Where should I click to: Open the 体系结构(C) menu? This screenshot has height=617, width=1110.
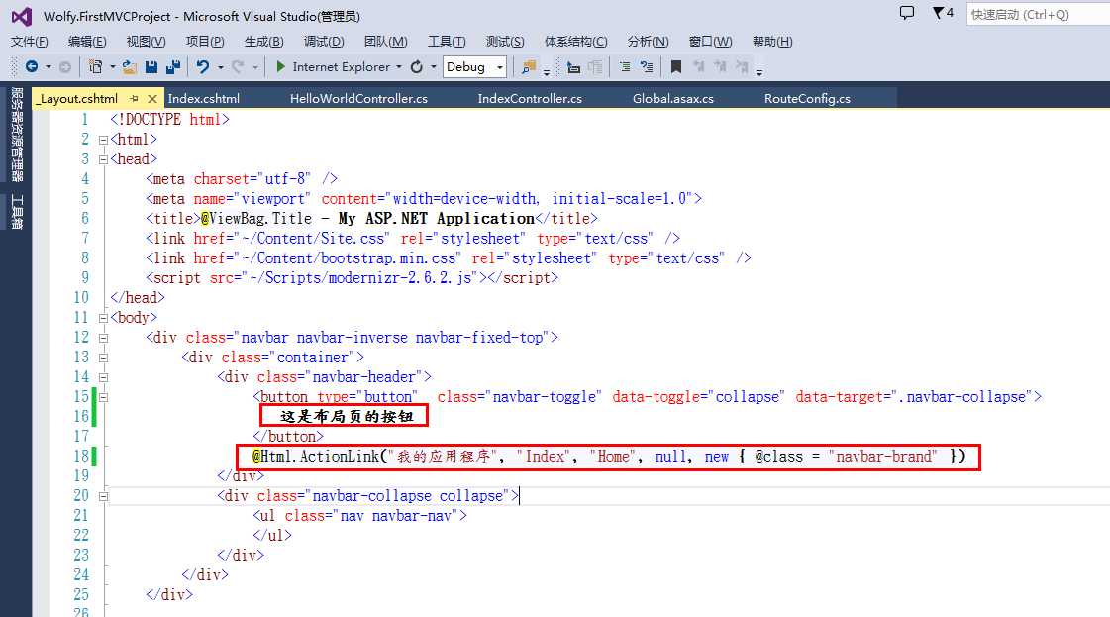tap(575, 41)
